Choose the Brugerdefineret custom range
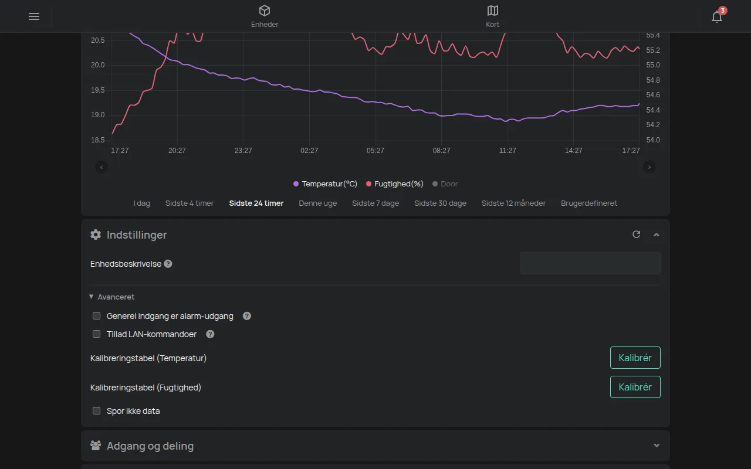 [x=589, y=203]
